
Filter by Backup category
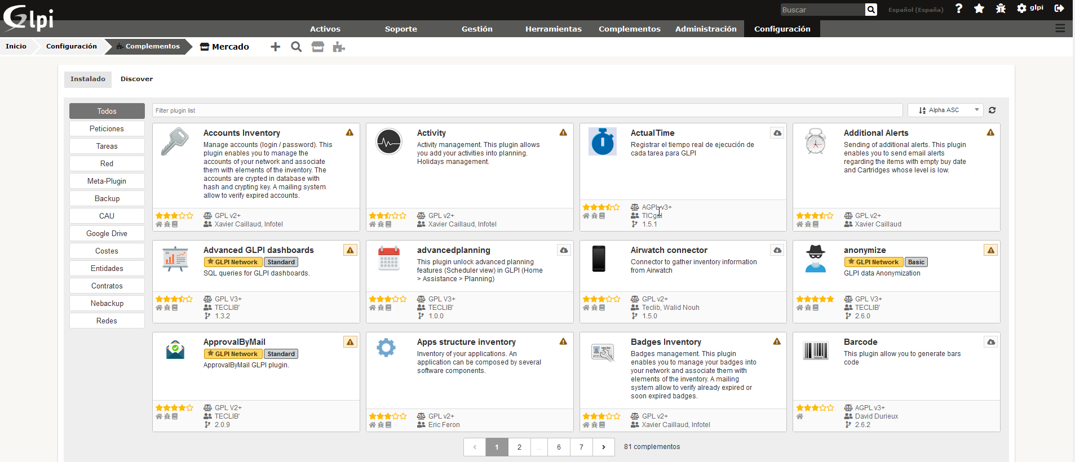[x=107, y=198]
